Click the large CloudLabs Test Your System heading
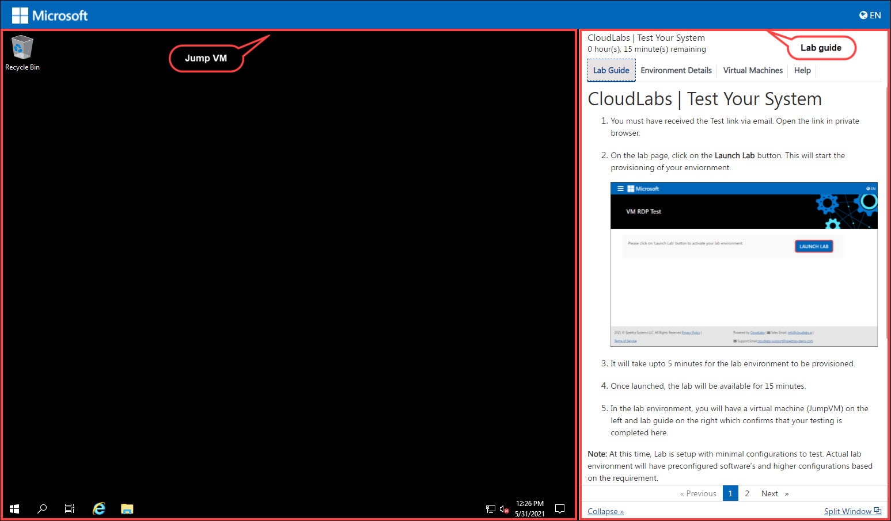The image size is (891, 521). click(x=704, y=99)
